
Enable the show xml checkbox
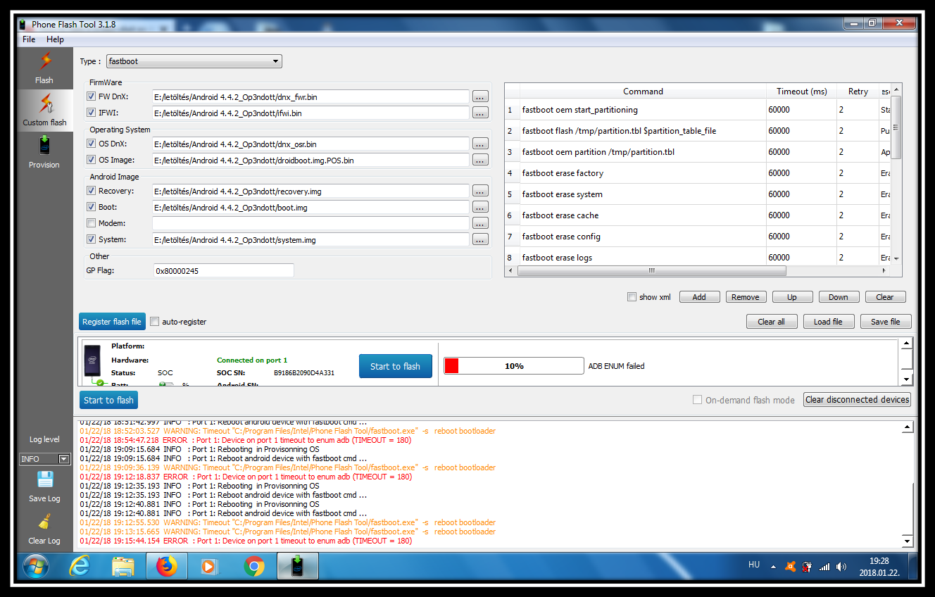(632, 297)
